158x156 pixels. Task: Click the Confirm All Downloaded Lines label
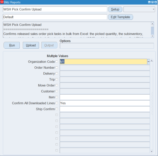pos(33,103)
